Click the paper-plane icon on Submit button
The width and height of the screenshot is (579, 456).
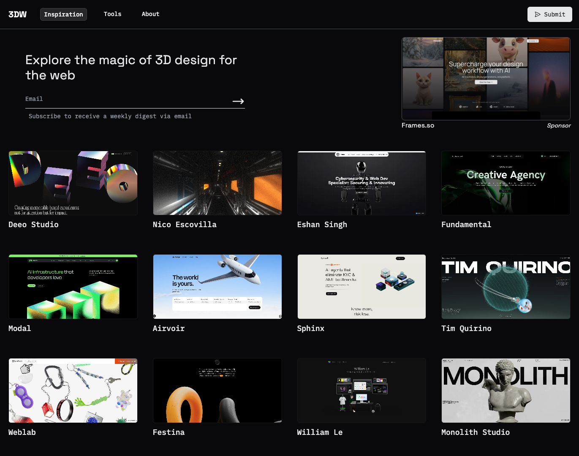(538, 14)
